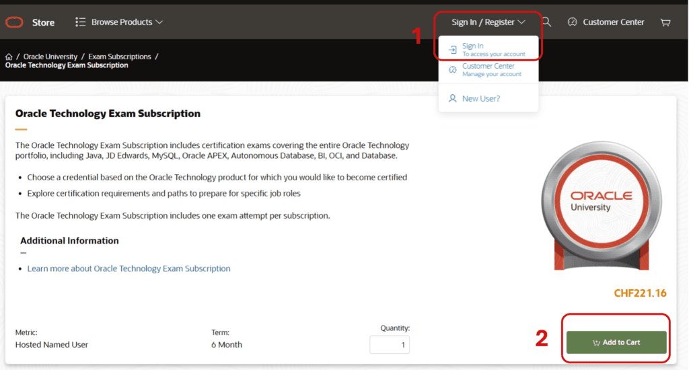Screen dimensions: 689x370
Task: Expand the Browse Products chevron
Action: pos(159,22)
